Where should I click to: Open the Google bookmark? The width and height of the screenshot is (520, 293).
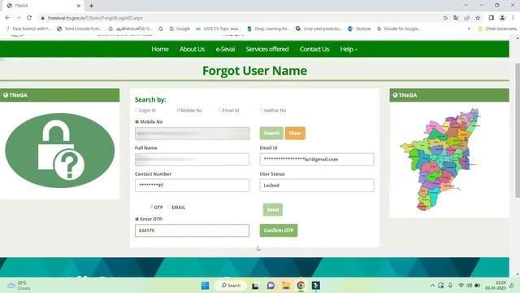click(180, 29)
